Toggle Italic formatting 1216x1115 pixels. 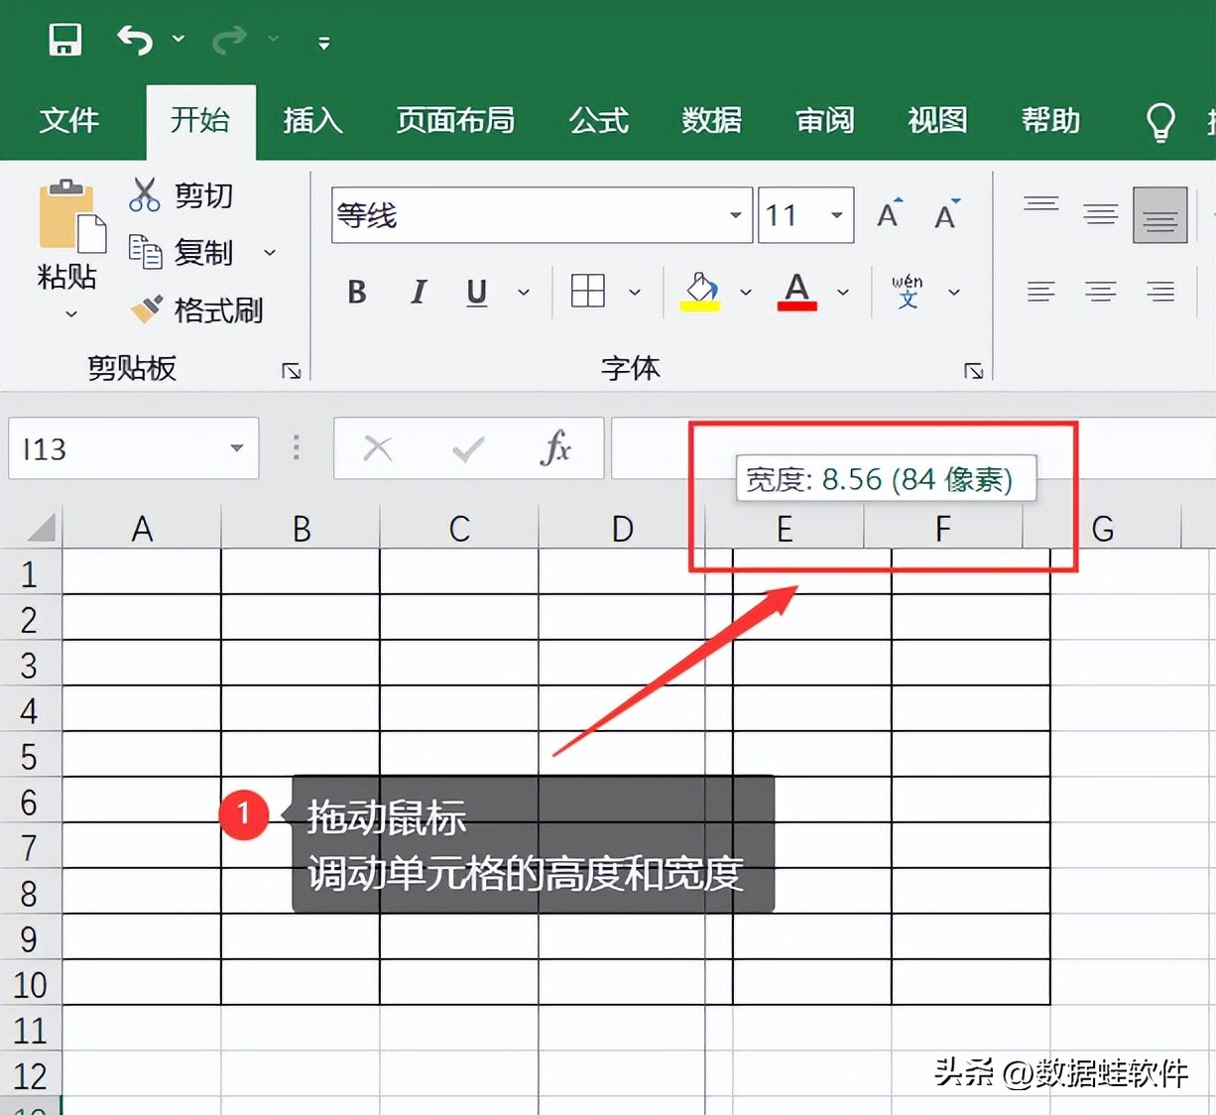(x=419, y=292)
